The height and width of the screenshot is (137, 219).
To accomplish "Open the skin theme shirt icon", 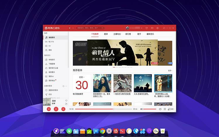I will click(146, 28).
